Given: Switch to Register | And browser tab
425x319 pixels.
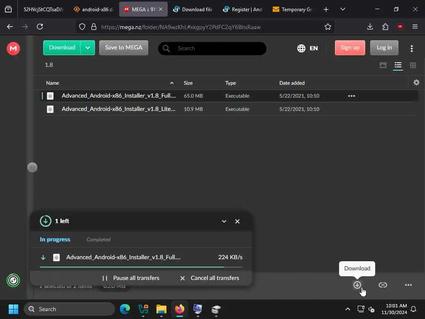Looking at the screenshot, I should 243,10.
